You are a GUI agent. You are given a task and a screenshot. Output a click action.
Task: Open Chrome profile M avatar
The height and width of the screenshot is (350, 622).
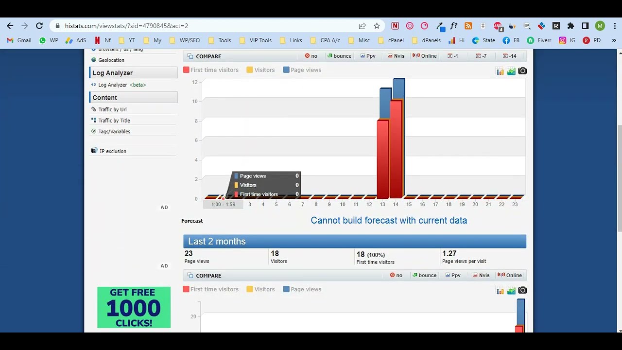(x=600, y=26)
